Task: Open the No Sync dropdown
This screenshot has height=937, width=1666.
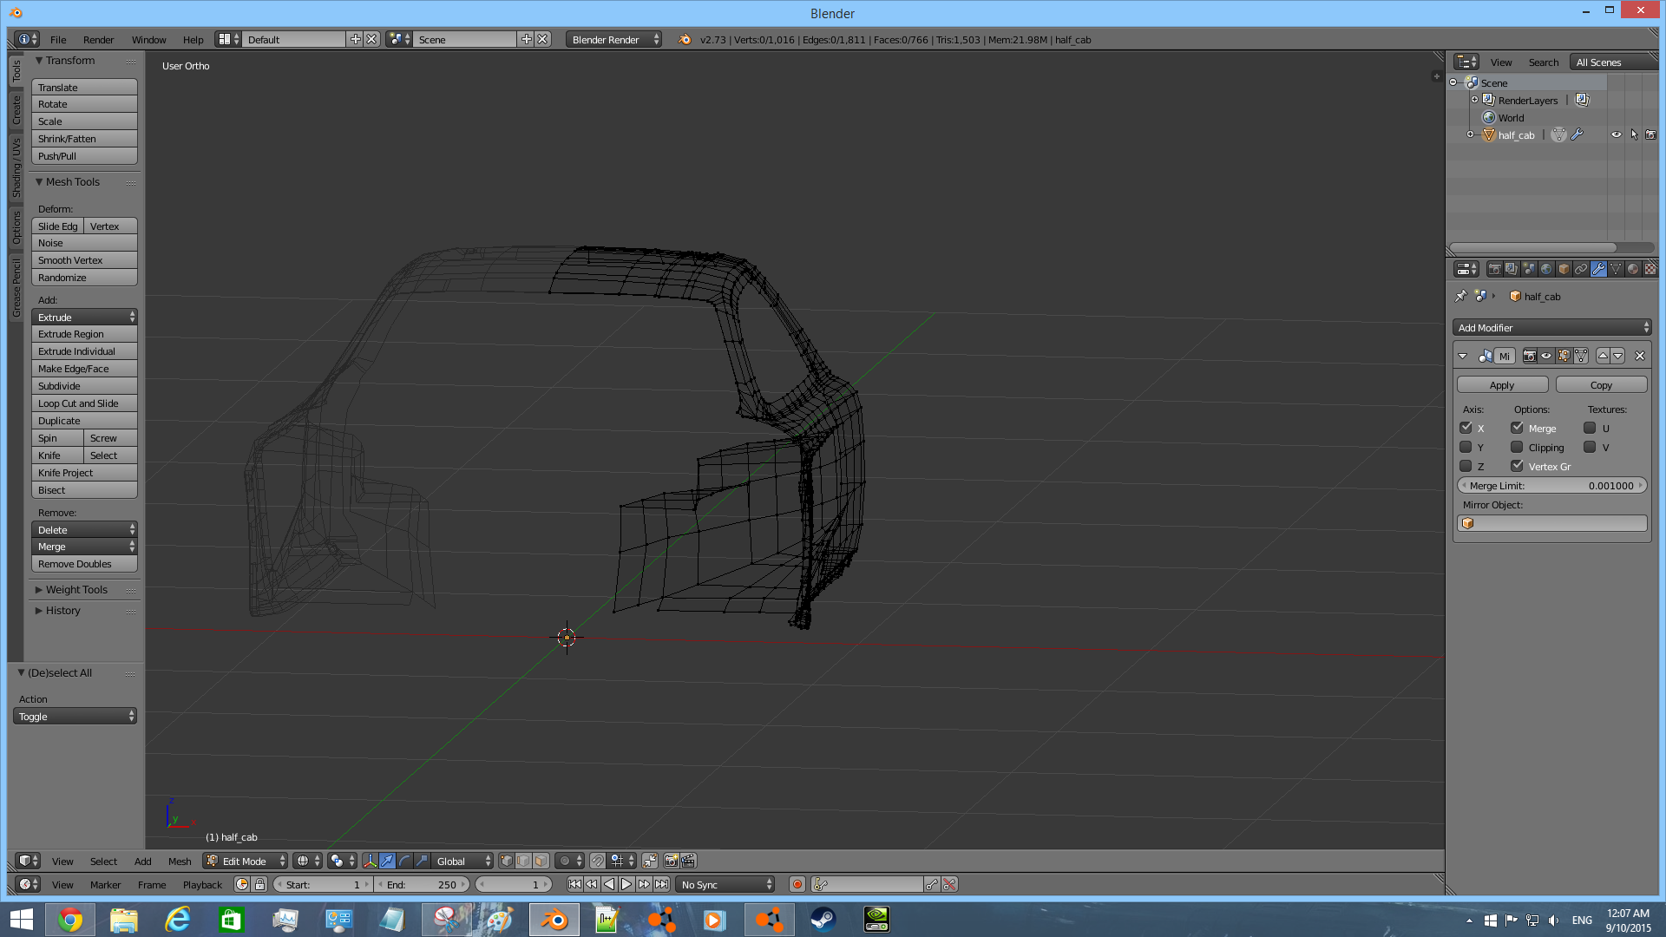Action: (x=726, y=884)
